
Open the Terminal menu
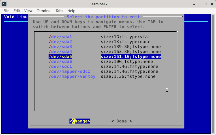[44, 11]
